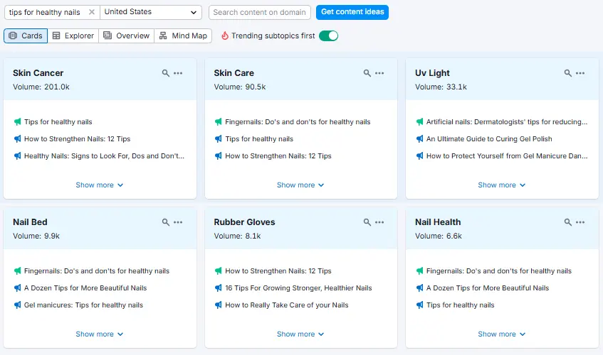The image size is (603, 355).
Task: Open three-dot menu on Uv Light card
Action: click(x=581, y=73)
